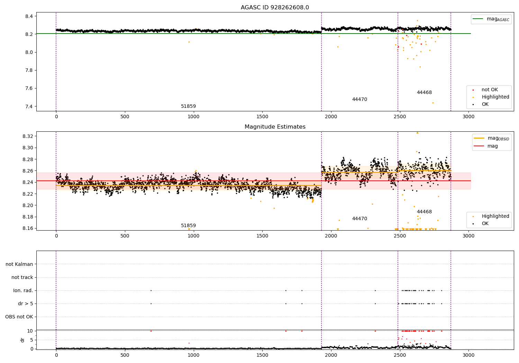The height and width of the screenshot is (363, 519).
Task: Click the 7.4 y-axis tick label
Action: pyautogui.click(x=29, y=106)
